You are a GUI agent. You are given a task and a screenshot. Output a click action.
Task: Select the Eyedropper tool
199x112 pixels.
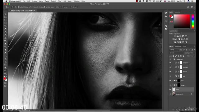point(5,29)
